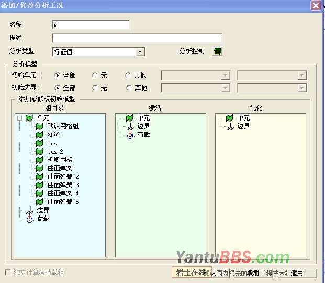Viewport: 325px width, 283px height.
Task: Pick the tus 2 mesh set
Action: pos(55,151)
